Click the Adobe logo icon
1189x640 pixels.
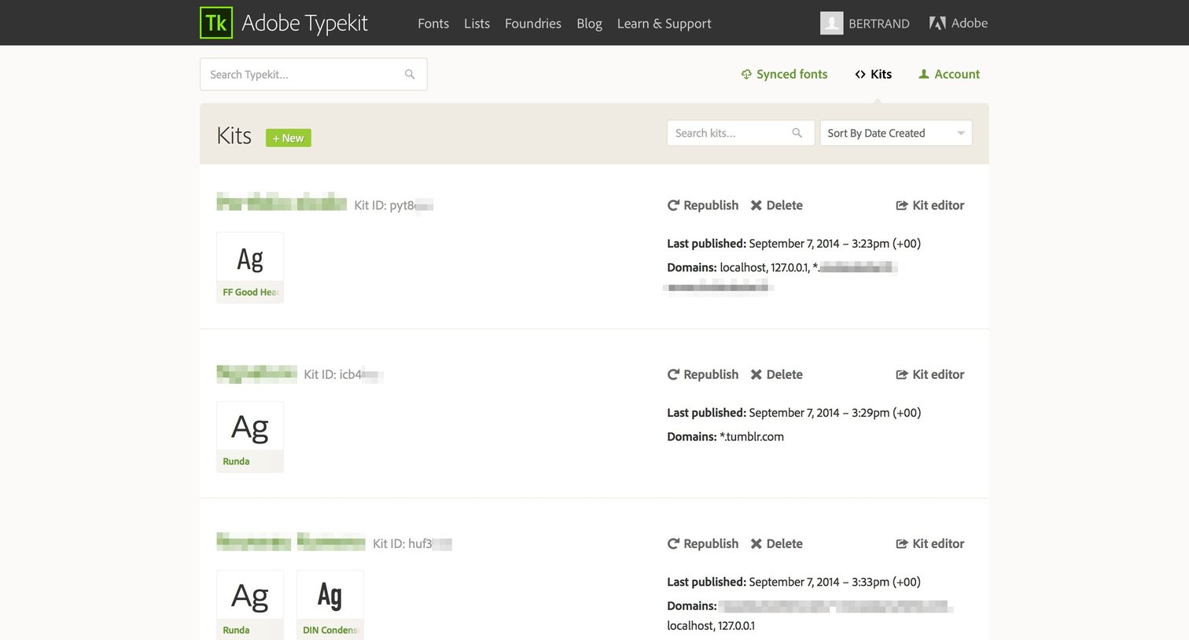point(937,24)
